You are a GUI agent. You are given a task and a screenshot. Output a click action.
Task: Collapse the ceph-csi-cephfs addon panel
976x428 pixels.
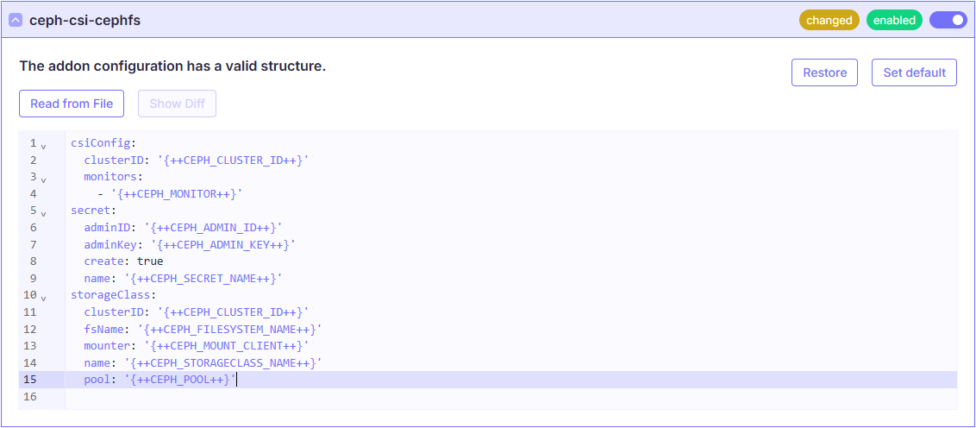click(x=16, y=20)
